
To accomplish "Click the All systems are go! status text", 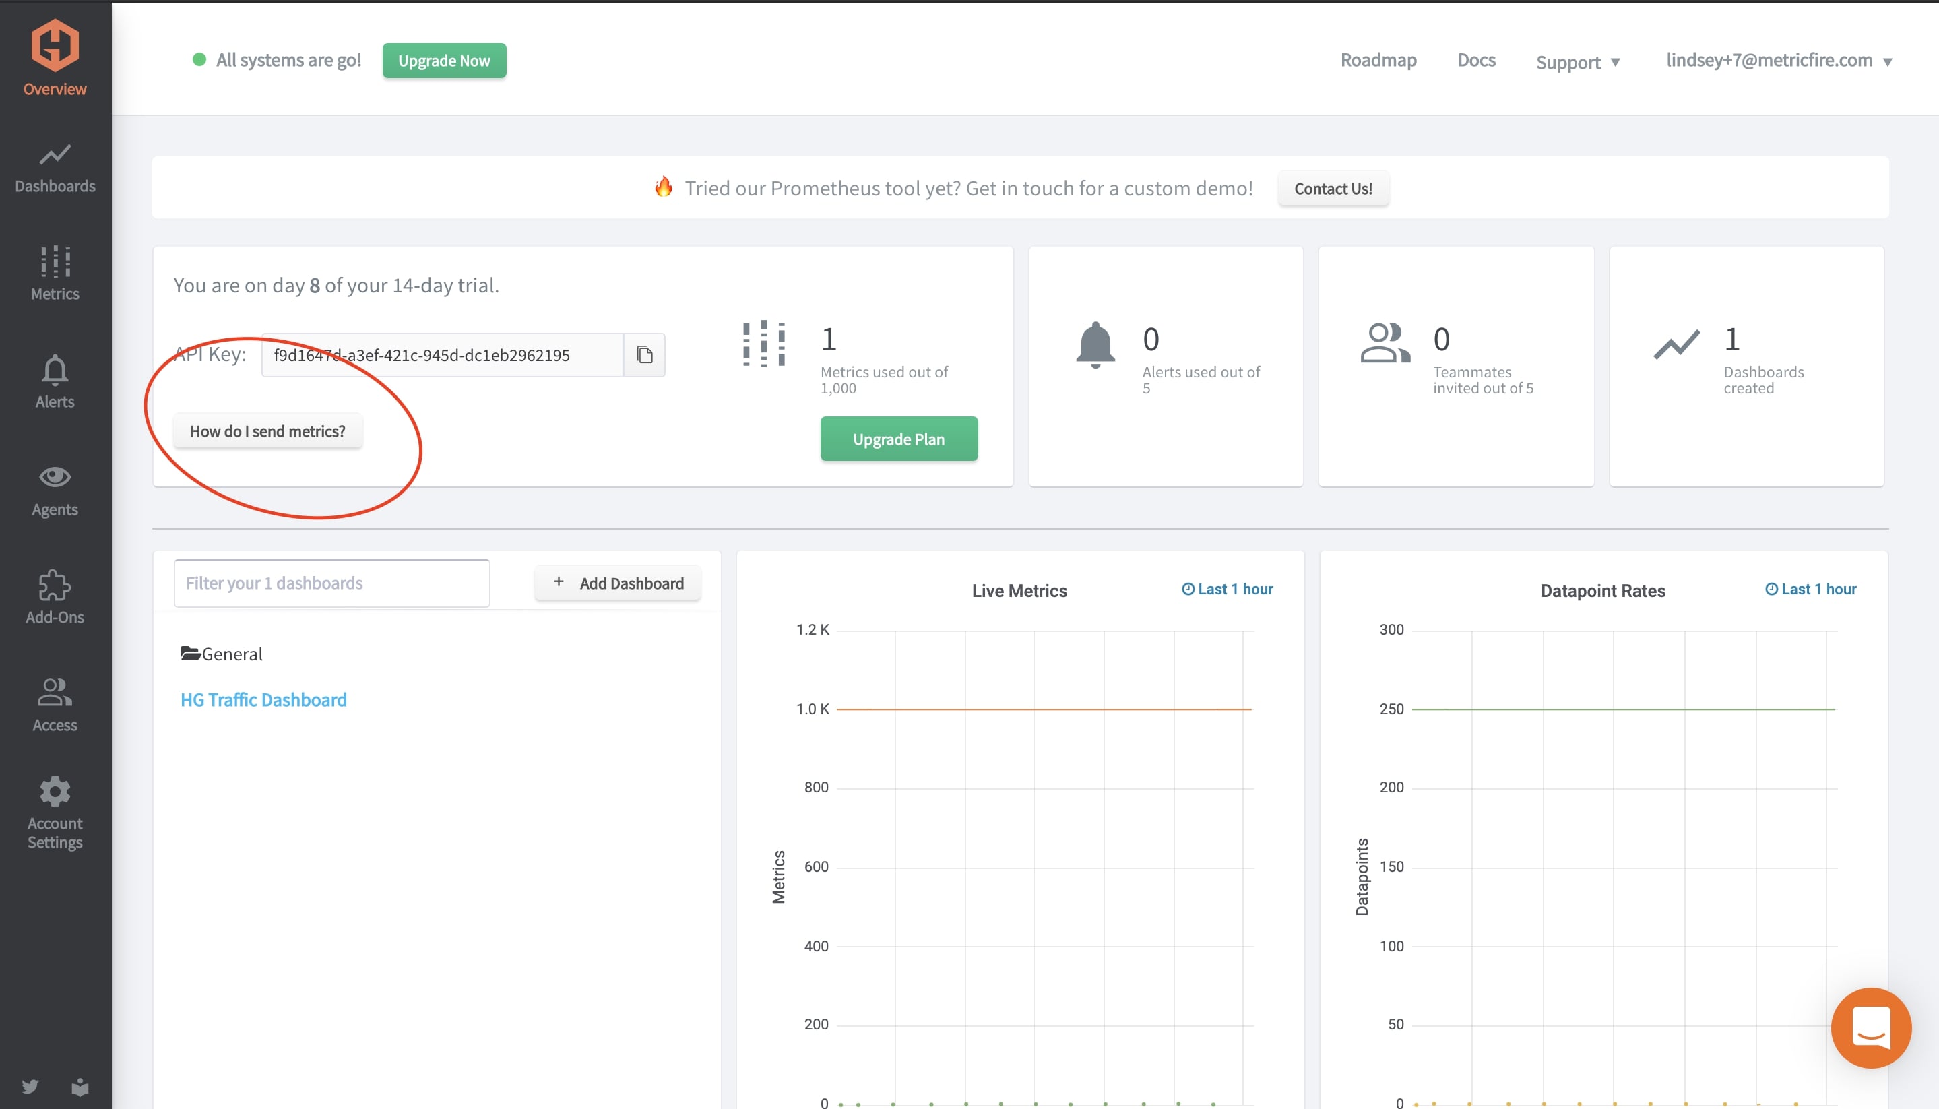I will 288,59.
